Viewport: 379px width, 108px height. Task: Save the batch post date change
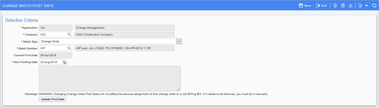click(x=305, y=5)
